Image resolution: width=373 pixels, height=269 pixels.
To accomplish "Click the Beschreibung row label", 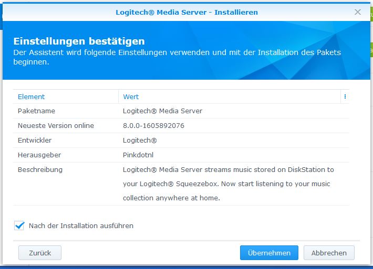I will [x=40, y=170].
